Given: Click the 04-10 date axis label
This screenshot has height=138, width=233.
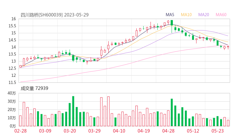Looking at the screenshot, I should pos(119,131).
